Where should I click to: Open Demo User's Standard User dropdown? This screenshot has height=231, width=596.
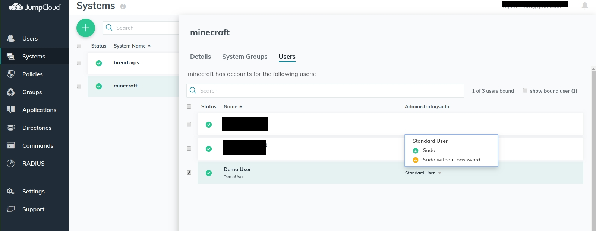(x=423, y=173)
